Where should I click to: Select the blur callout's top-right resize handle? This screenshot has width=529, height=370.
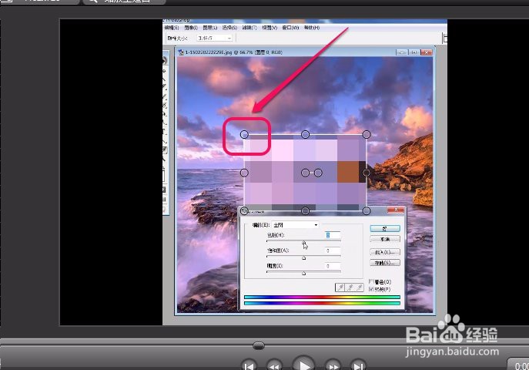367,135
